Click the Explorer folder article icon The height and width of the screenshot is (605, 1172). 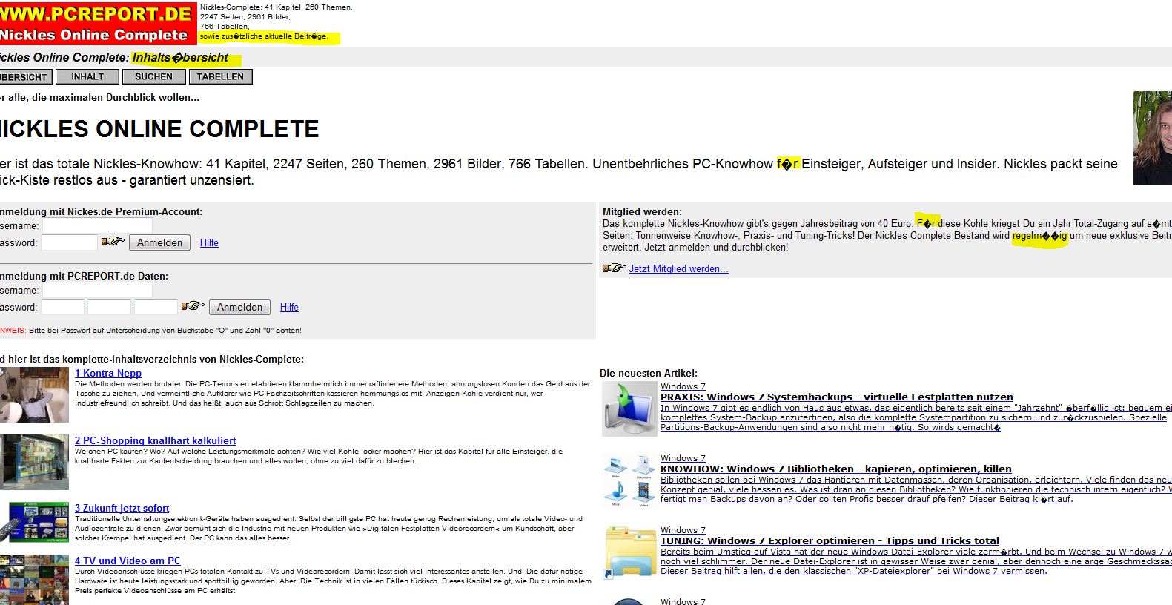629,552
